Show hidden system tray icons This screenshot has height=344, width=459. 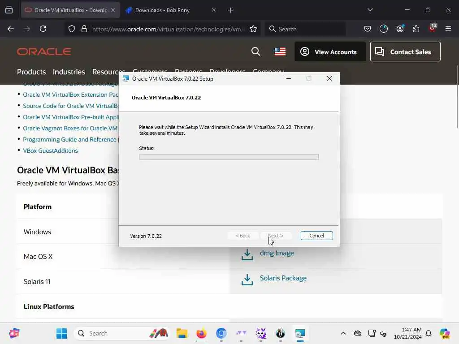pos(343,333)
